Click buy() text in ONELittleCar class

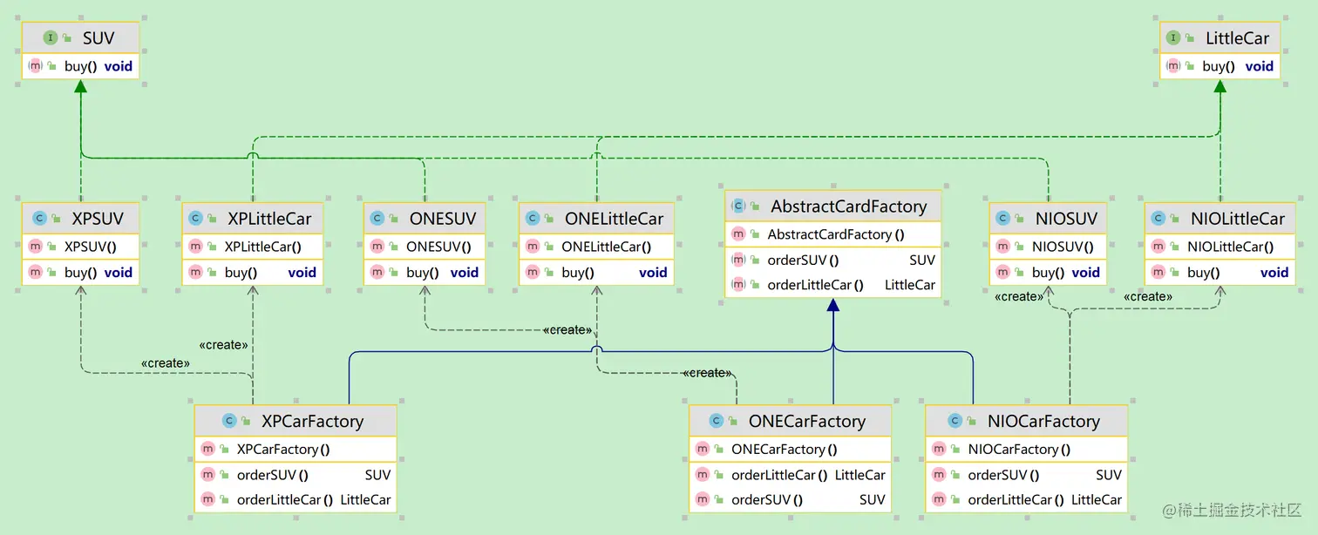point(578,273)
